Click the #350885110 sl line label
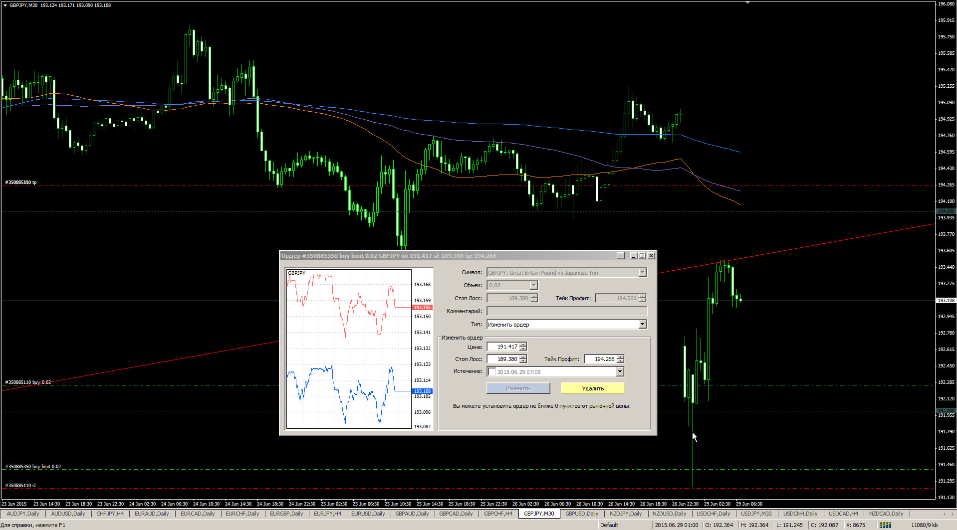This screenshot has width=957, height=530. point(20,486)
